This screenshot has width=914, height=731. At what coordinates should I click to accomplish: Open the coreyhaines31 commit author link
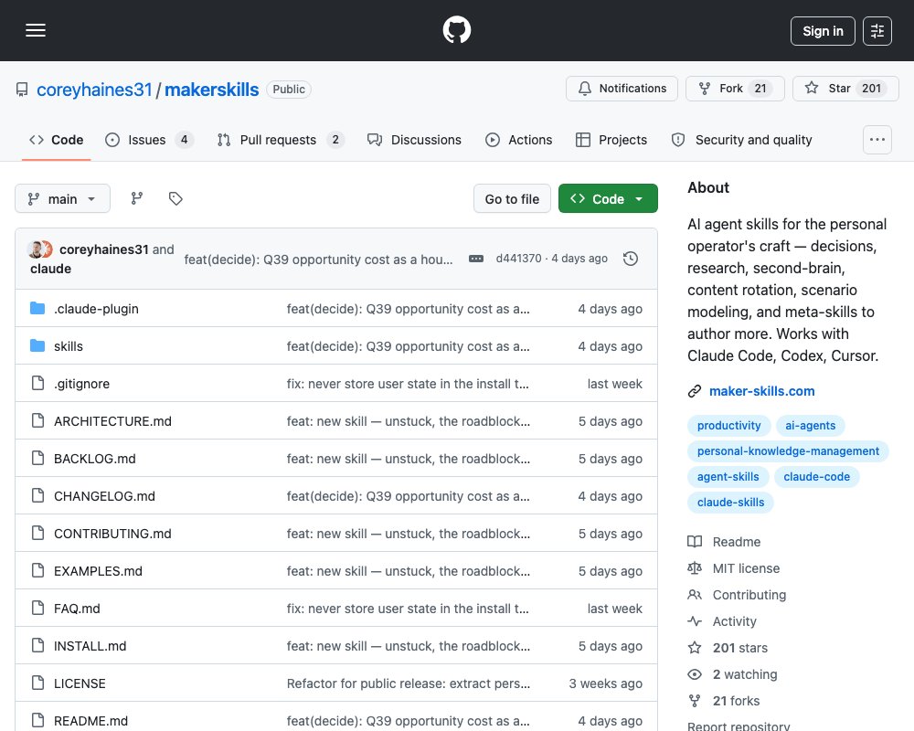104,249
